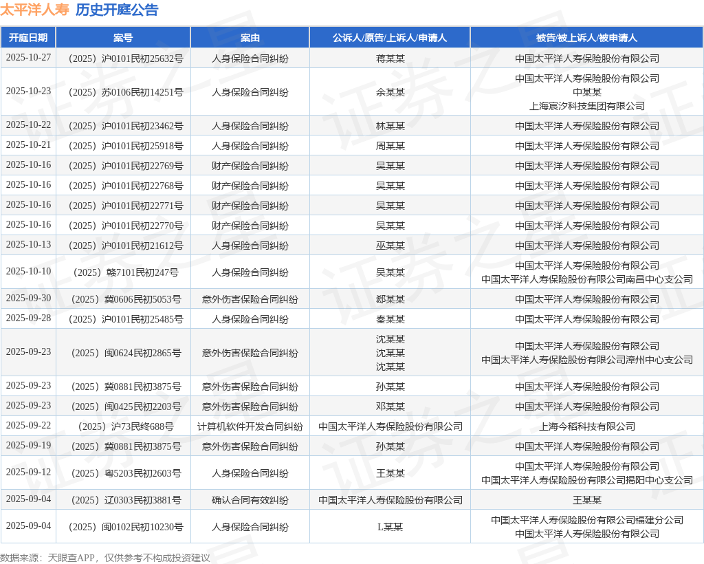Click defendant 揭阳中心支公司 entry

coord(587,480)
